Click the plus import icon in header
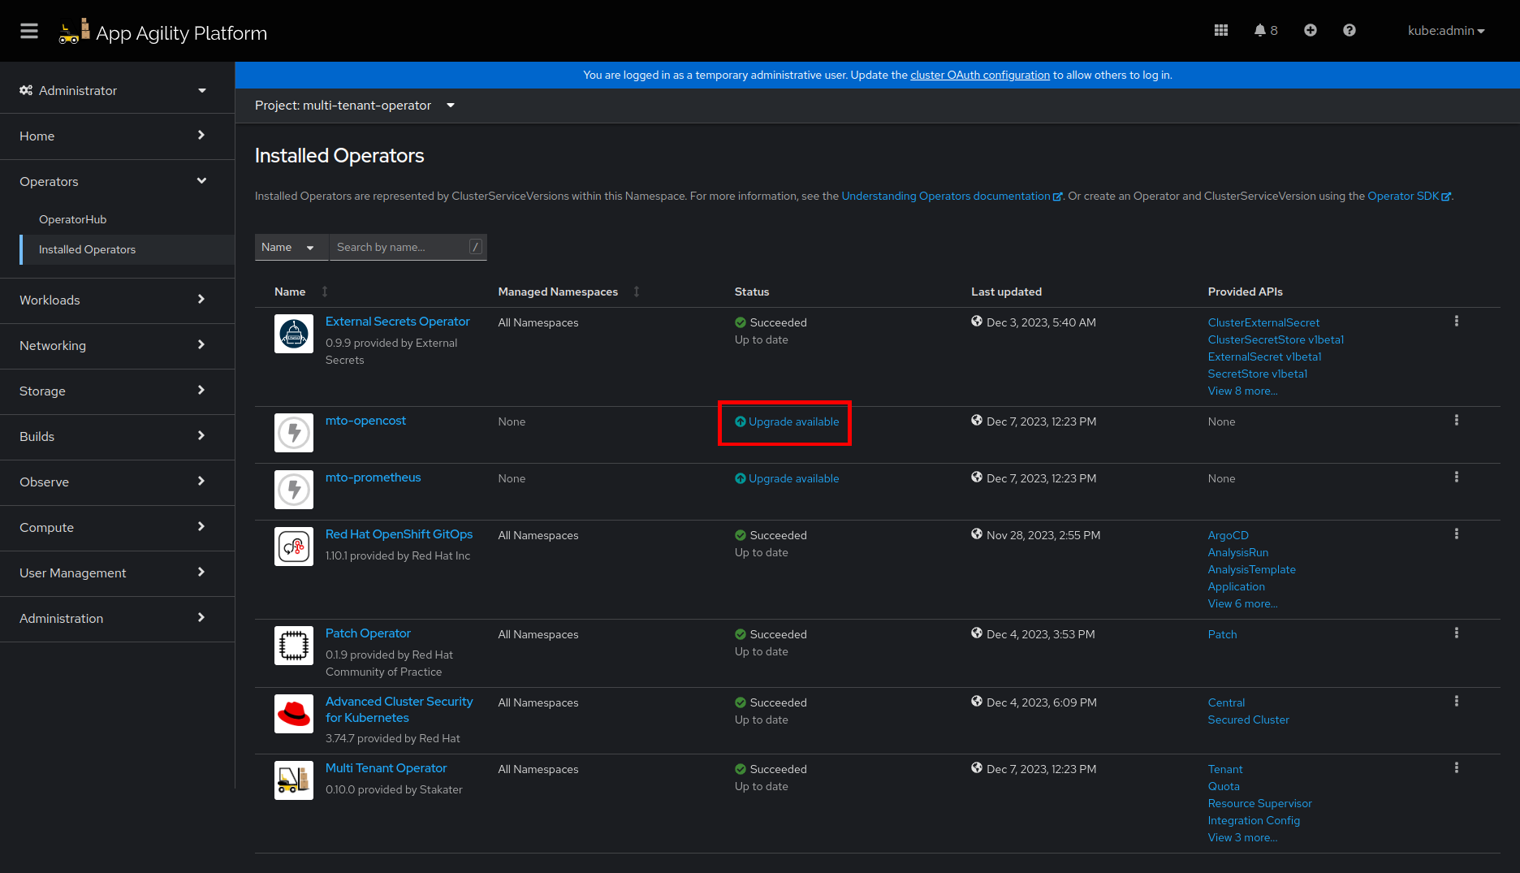The height and width of the screenshot is (873, 1520). pyautogui.click(x=1310, y=30)
